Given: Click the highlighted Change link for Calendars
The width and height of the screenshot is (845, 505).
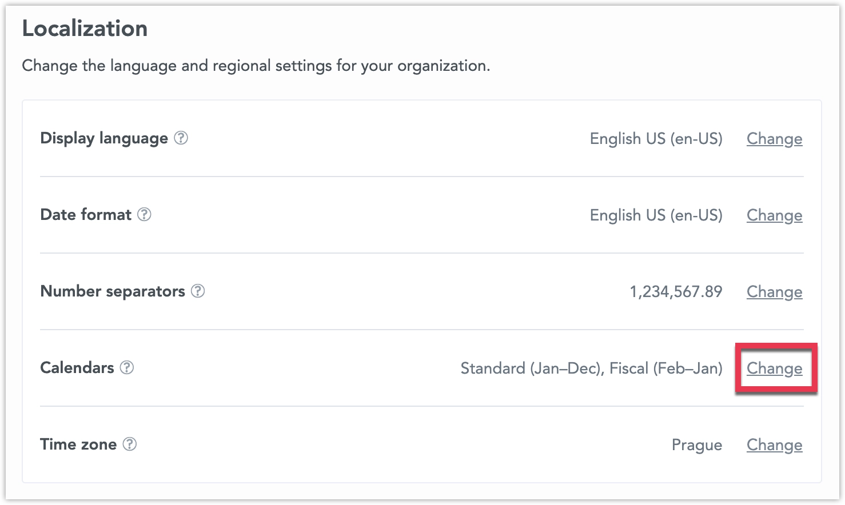Looking at the screenshot, I should tap(774, 368).
